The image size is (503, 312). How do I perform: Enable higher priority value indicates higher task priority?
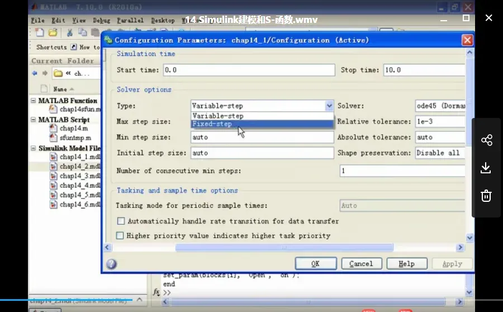point(120,235)
